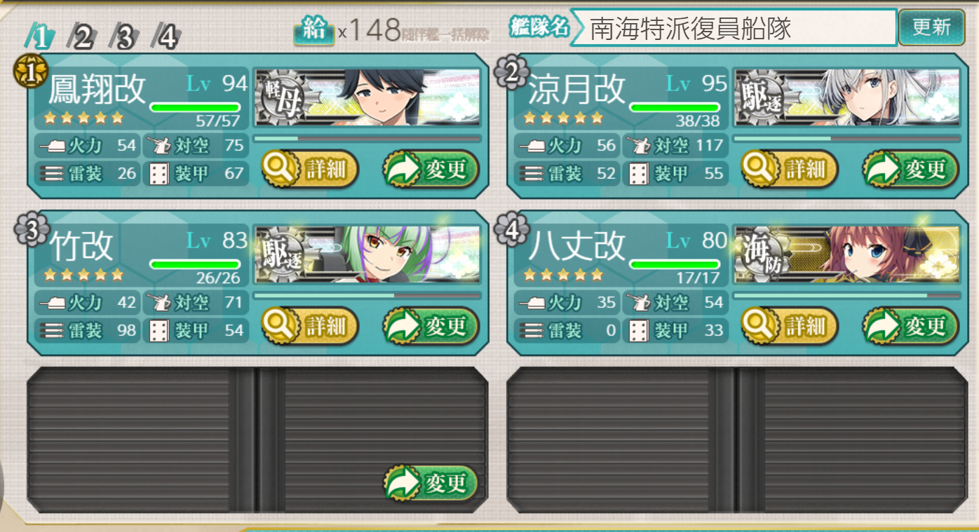
Task: Click 鳳翔改 portrait banner
Action: 368,97
